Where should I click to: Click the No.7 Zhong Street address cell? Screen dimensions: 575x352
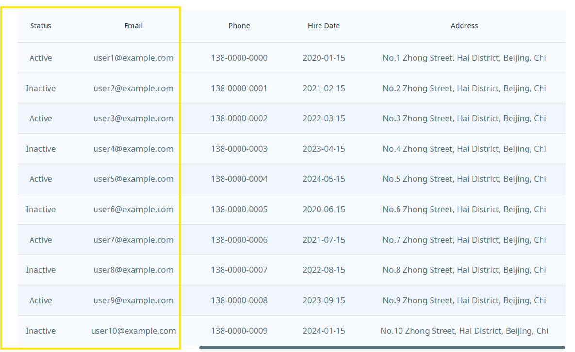pos(464,240)
